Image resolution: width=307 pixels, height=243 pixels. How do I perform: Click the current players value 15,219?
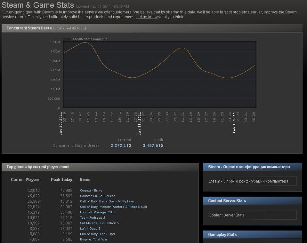[34, 212]
